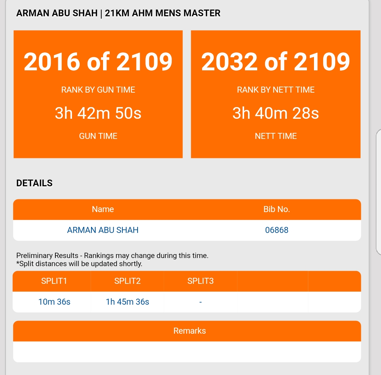Click the 21KM AHM MENS MASTER title
This screenshot has width=381, height=375.
click(163, 13)
